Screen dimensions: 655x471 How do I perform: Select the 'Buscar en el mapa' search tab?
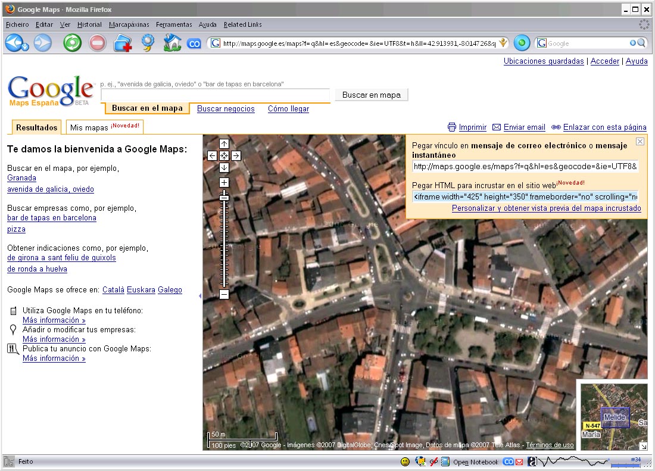(x=147, y=108)
